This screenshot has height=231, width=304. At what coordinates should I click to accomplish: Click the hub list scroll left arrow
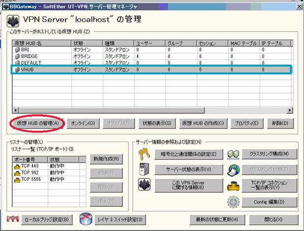(15, 110)
